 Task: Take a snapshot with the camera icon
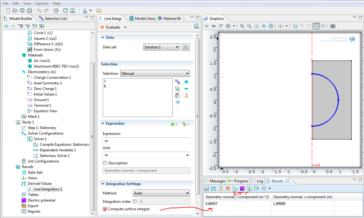click(x=333, y=26)
